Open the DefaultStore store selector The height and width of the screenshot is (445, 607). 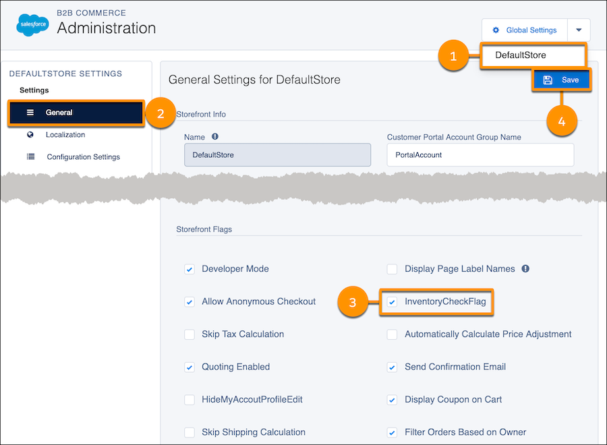[533, 55]
